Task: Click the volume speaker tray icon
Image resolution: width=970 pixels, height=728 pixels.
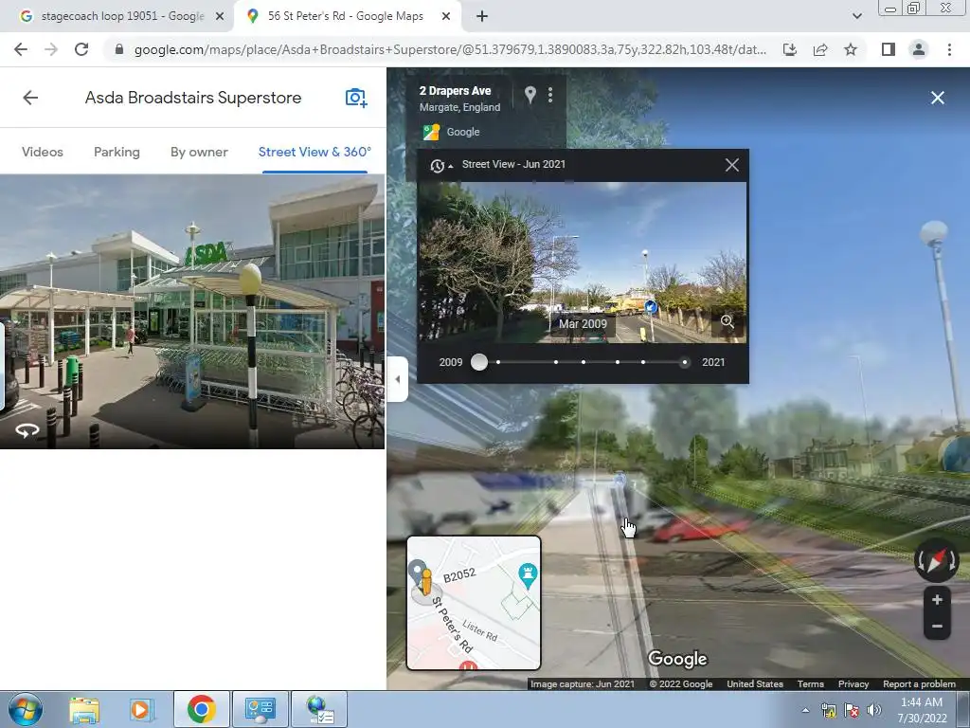Action: point(873,710)
